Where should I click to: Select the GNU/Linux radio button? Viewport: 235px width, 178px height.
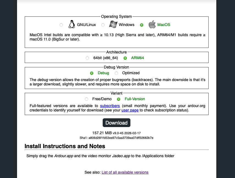click(61, 25)
